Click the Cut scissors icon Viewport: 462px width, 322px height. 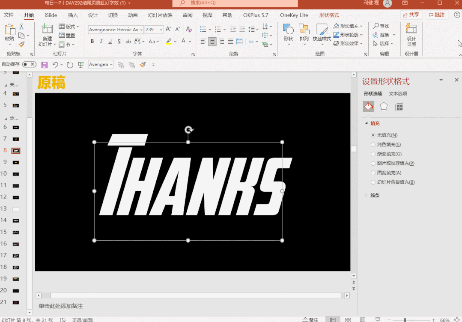point(21,27)
